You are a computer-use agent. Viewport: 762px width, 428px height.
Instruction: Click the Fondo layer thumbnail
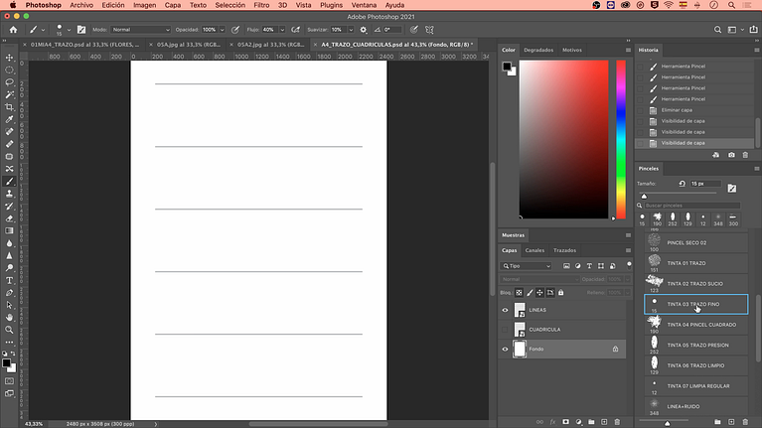(520, 349)
